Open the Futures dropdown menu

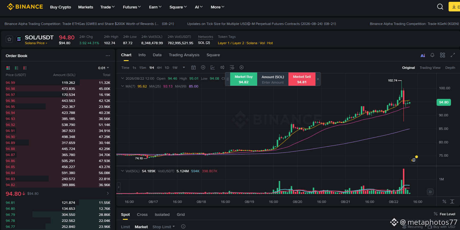click(132, 7)
